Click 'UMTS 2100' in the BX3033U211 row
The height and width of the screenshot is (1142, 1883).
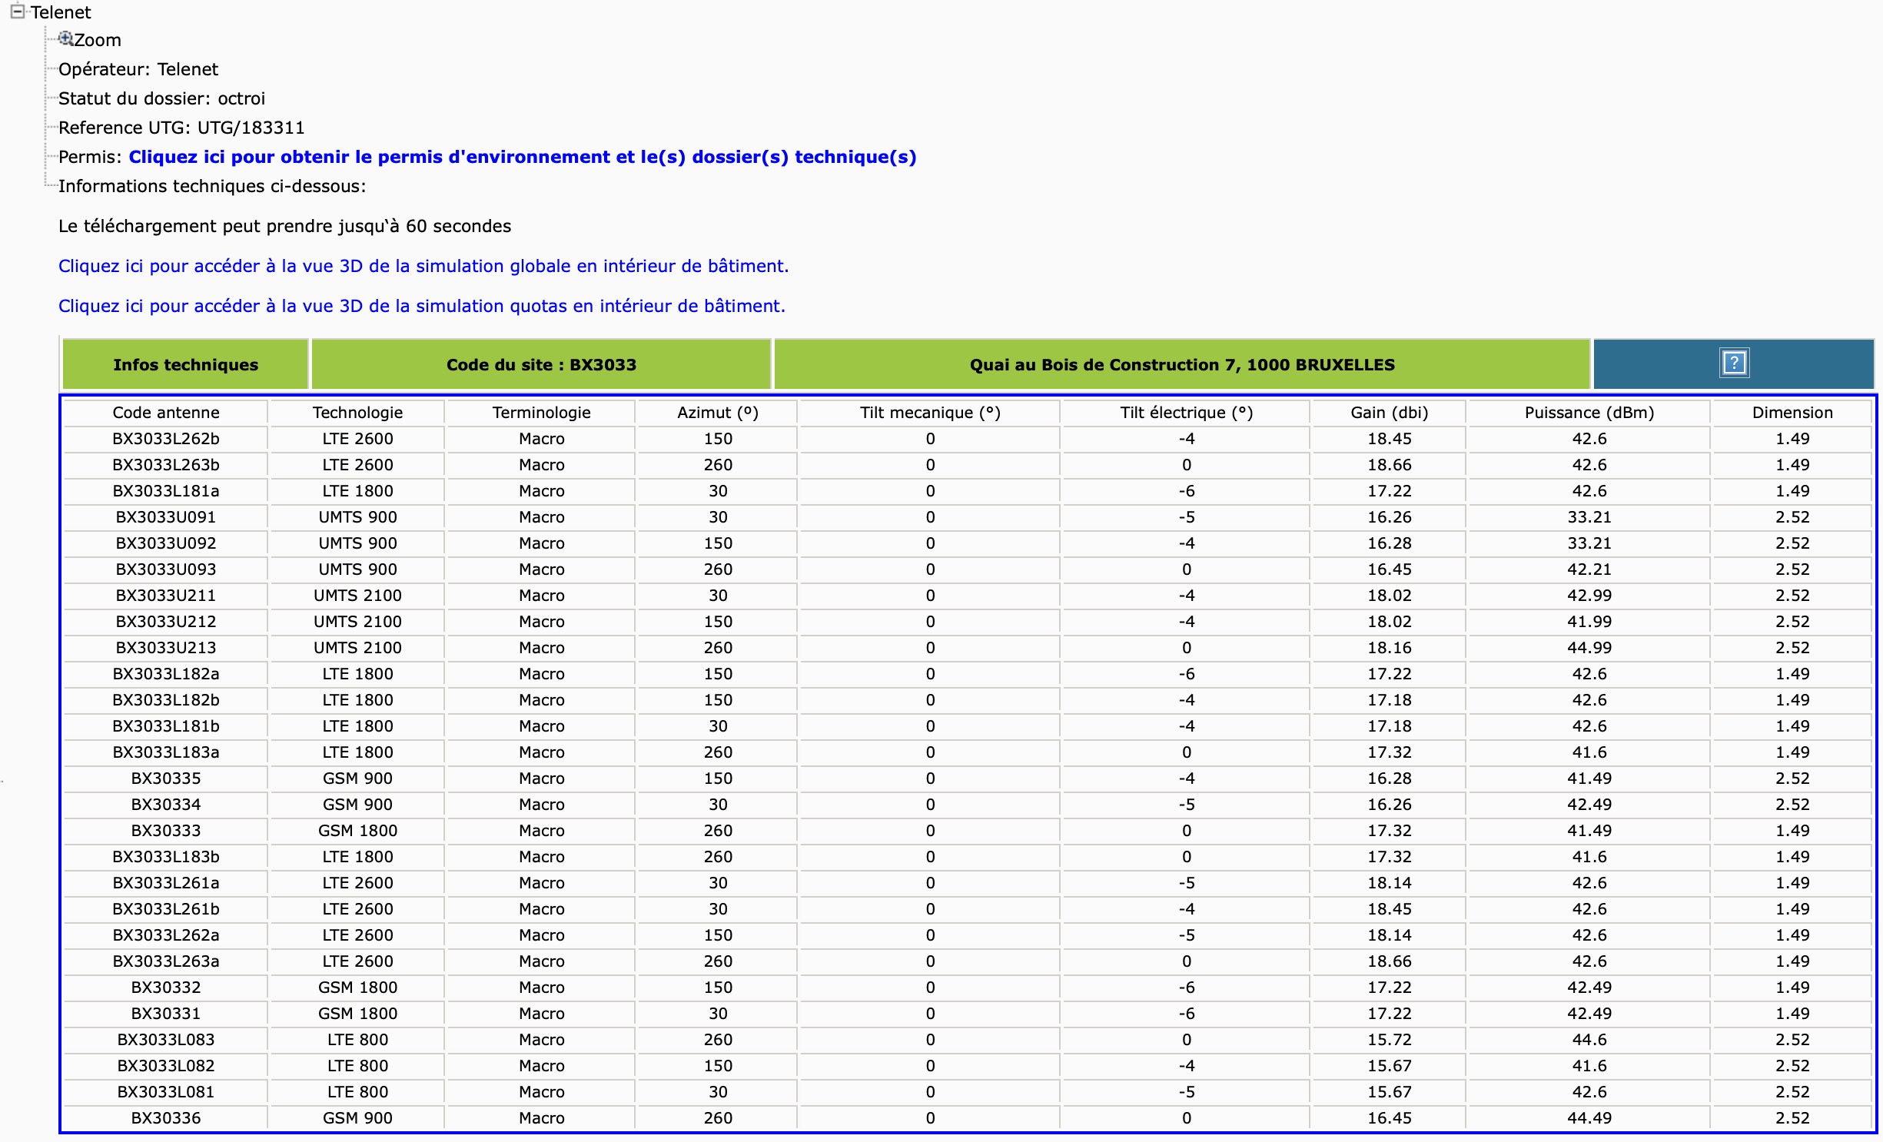tap(357, 596)
